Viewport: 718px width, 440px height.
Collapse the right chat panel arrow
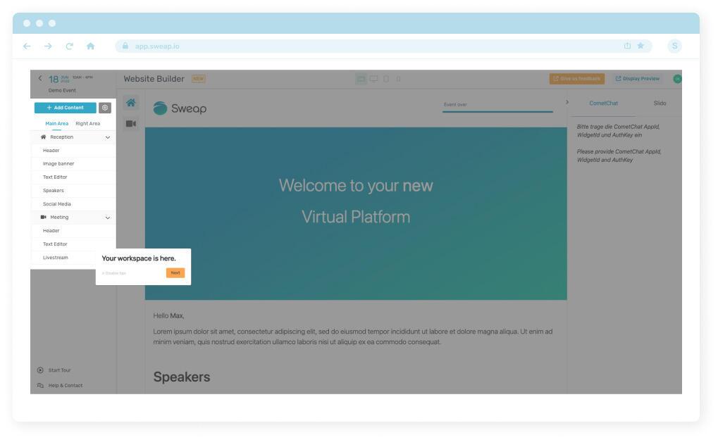(x=568, y=103)
